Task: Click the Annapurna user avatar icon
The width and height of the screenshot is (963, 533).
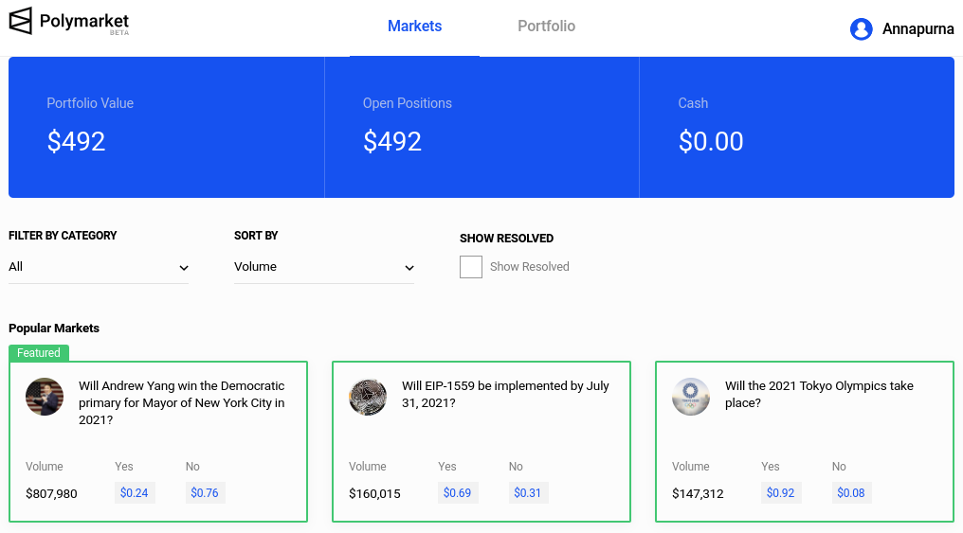Action: pyautogui.click(x=861, y=28)
